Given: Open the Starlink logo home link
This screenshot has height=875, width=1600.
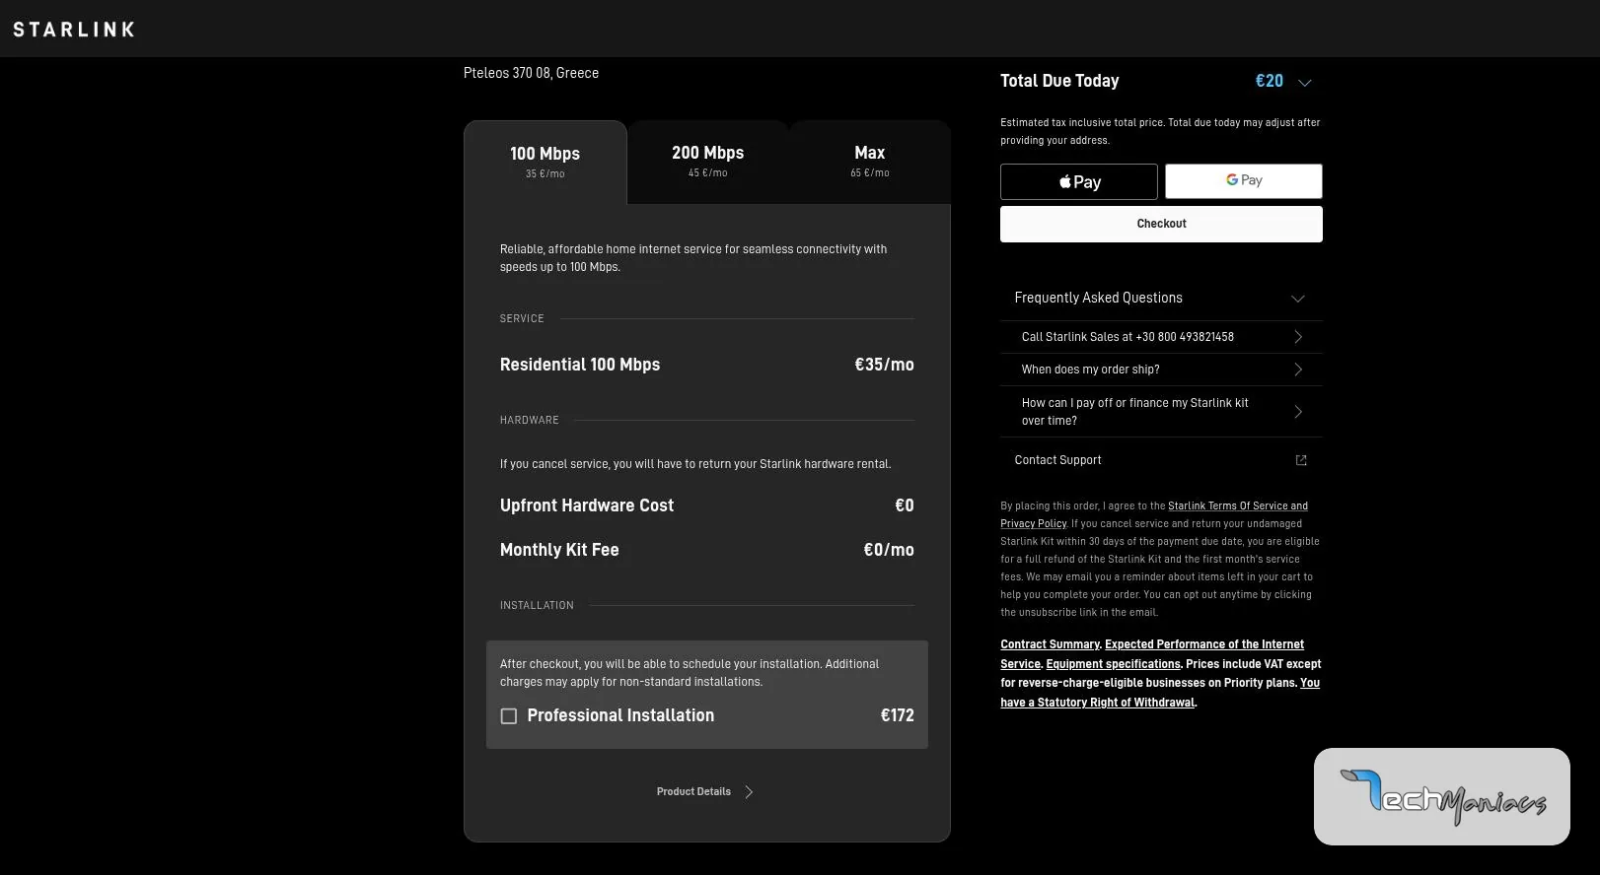Looking at the screenshot, I should click(74, 30).
